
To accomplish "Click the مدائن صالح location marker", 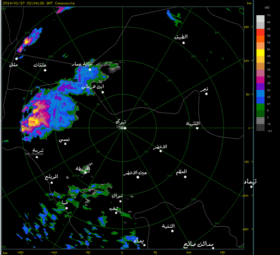I will click(x=213, y=248).
